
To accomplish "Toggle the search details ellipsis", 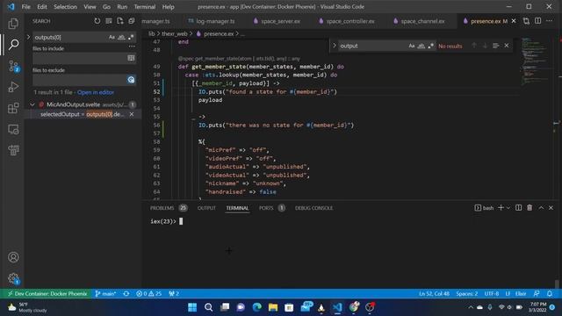I will (x=132, y=47).
